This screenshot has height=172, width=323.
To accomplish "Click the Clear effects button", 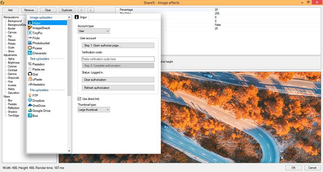I will pos(48,10).
